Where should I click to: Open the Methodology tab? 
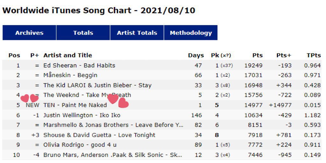point(191,33)
